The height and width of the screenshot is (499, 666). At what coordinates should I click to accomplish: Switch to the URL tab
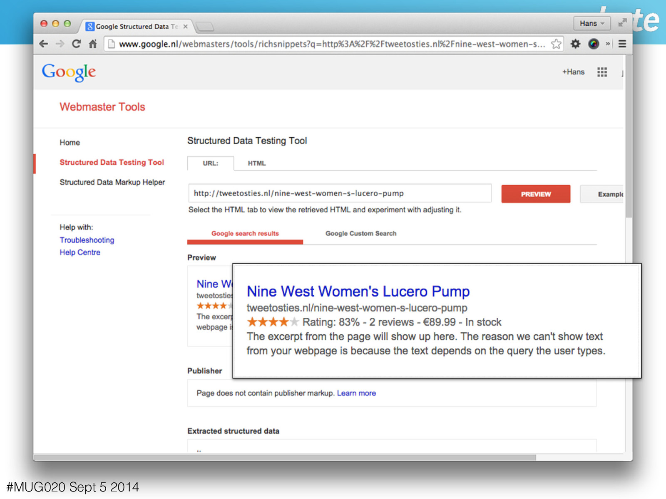210,163
